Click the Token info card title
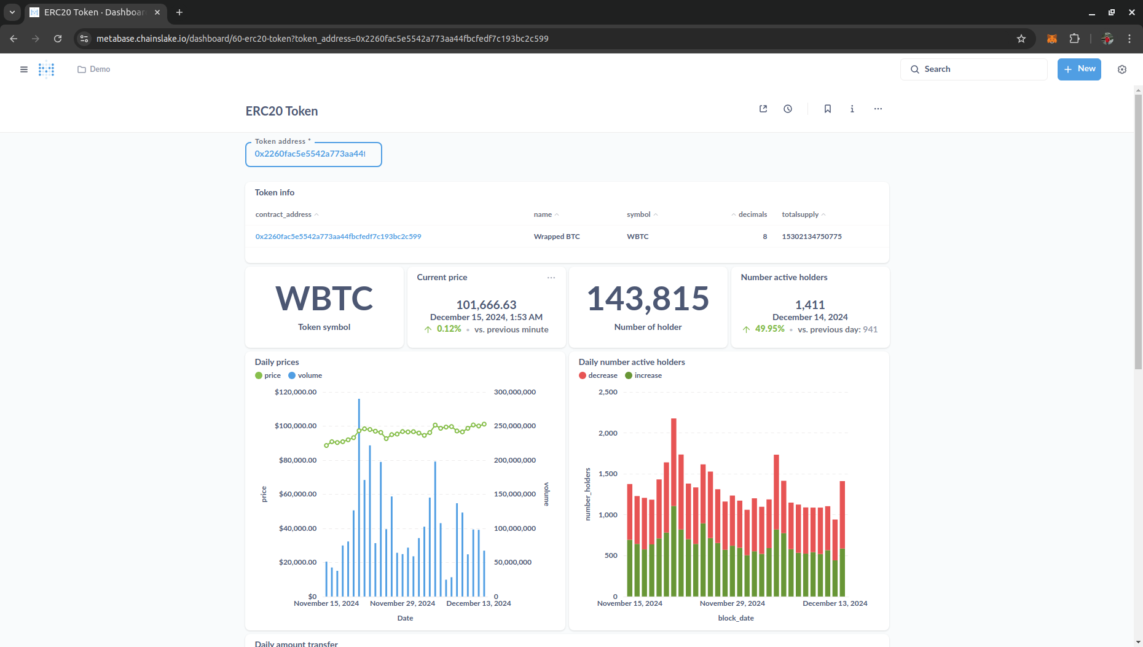Image resolution: width=1143 pixels, height=647 pixels. pyautogui.click(x=275, y=193)
